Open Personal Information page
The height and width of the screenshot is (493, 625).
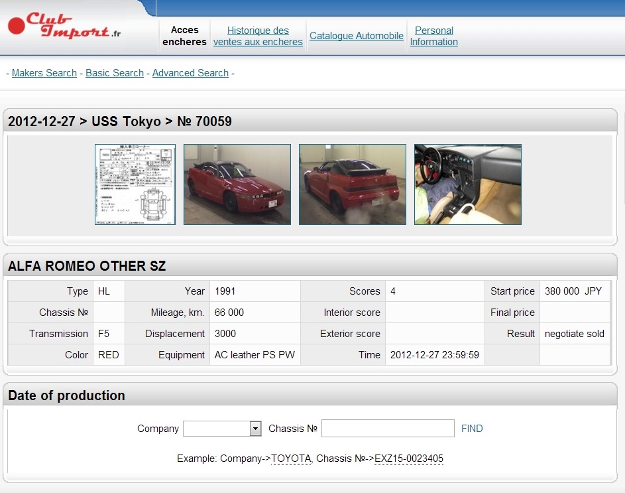[x=433, y=36]
